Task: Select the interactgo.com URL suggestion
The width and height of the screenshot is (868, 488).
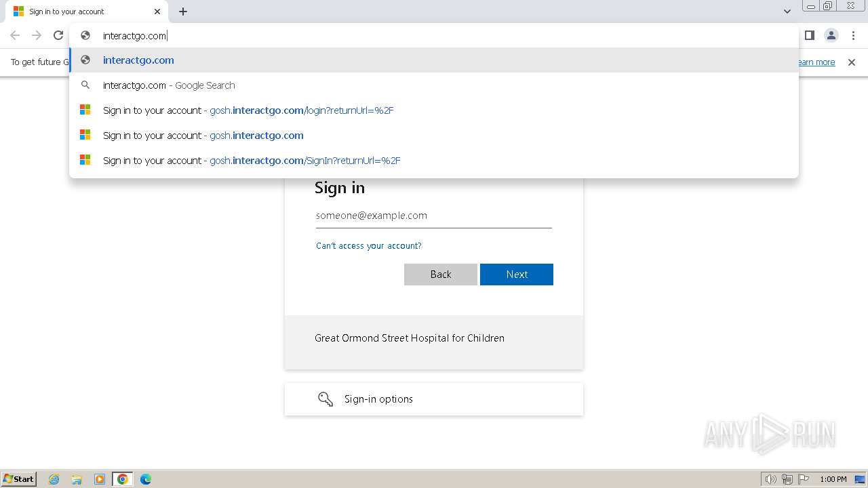Action: click(x=434, y=60)
